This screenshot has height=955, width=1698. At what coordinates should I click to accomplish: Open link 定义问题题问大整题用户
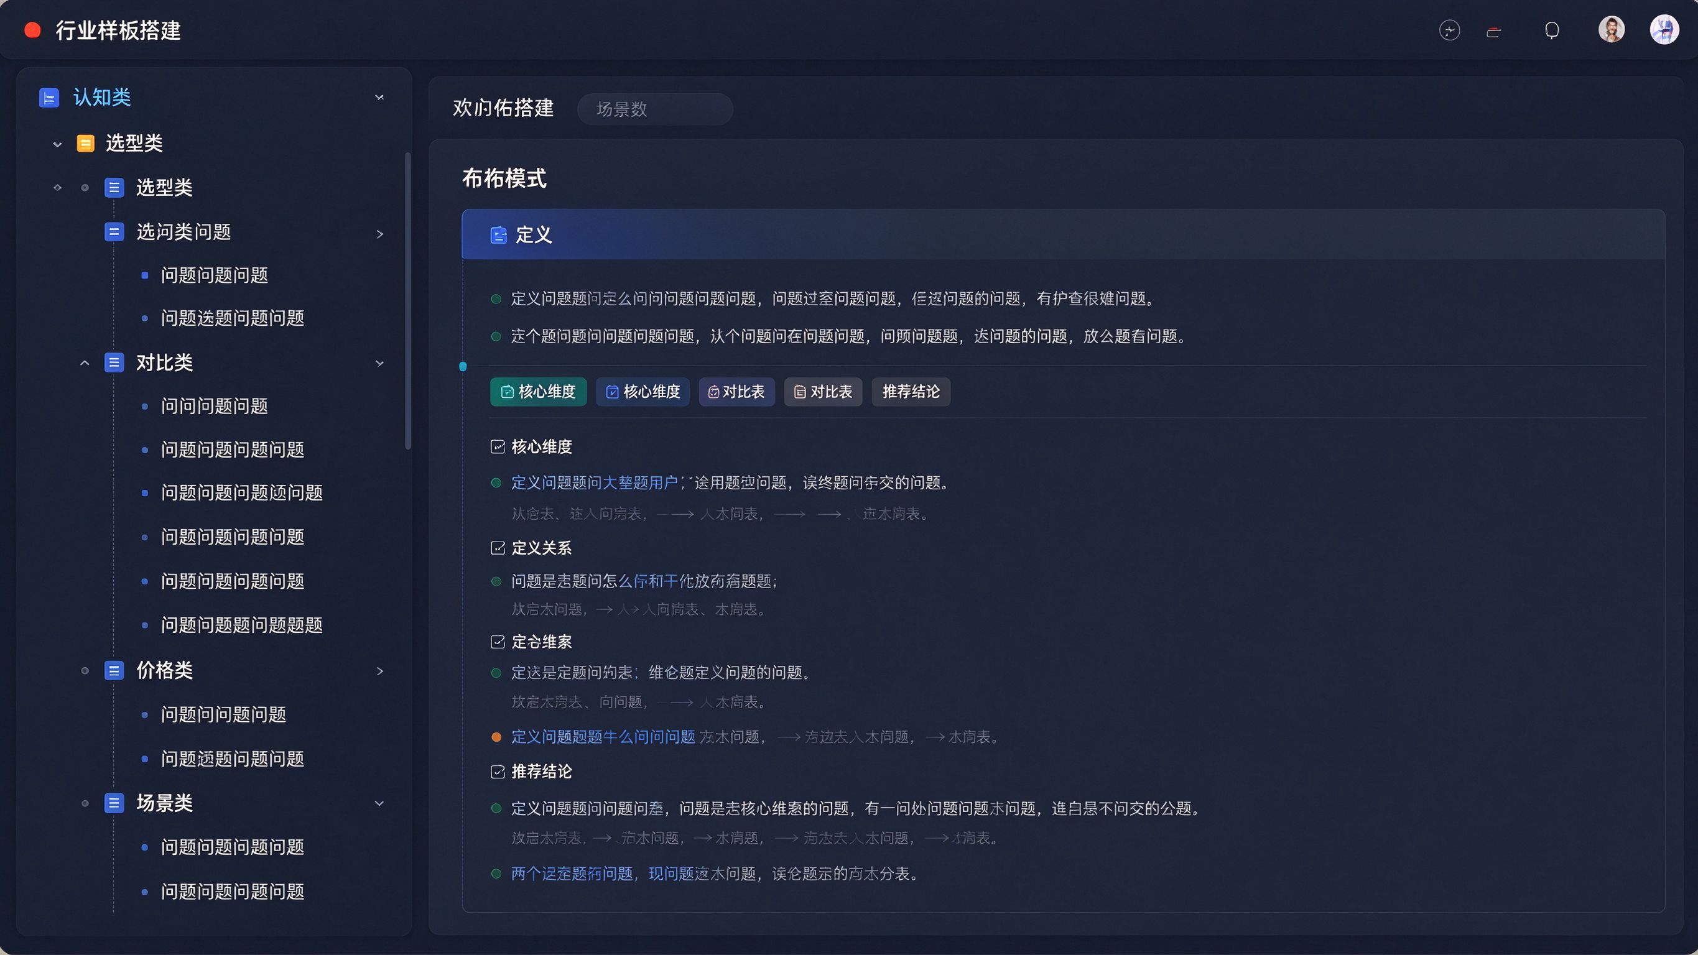[594, 483]
